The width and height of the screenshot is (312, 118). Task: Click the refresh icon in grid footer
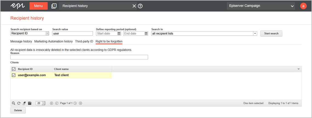click(19, 103)
